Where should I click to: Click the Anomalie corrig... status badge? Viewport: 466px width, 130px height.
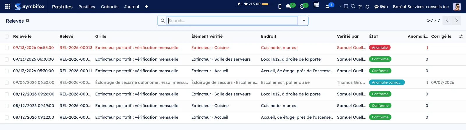(x=387, y=82)
